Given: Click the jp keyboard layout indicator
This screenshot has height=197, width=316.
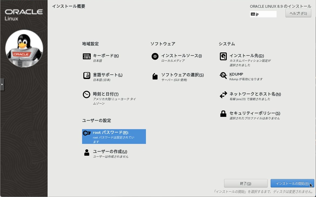Looking at the screenshot, I should coord(263,14).
